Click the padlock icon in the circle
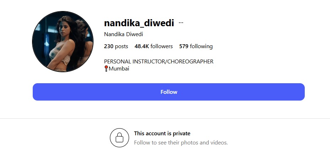Image resolution: width=330 pixels, height=159 pixels. pyautogui.click(x=119, y=138)
